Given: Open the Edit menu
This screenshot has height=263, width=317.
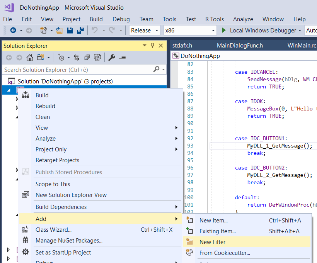Looking at the screenshot, I should [27, 19].
